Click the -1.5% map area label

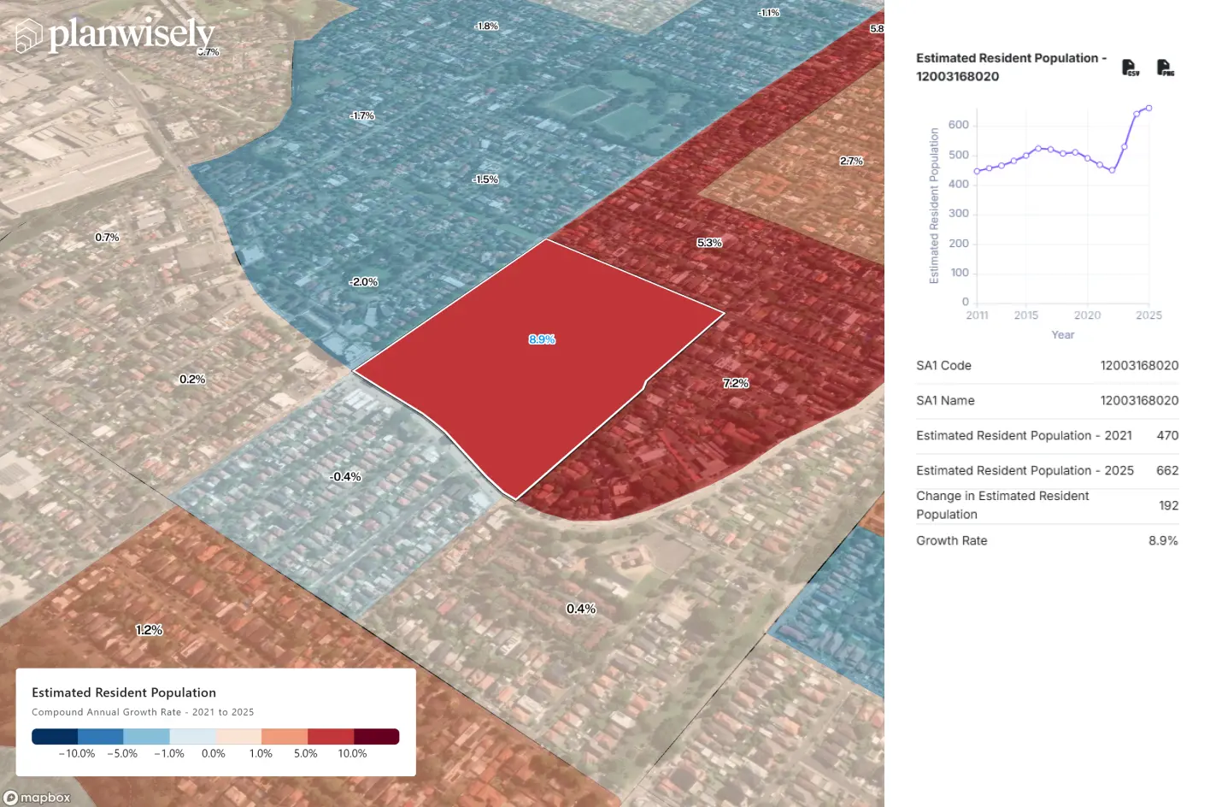pos(485,180)
